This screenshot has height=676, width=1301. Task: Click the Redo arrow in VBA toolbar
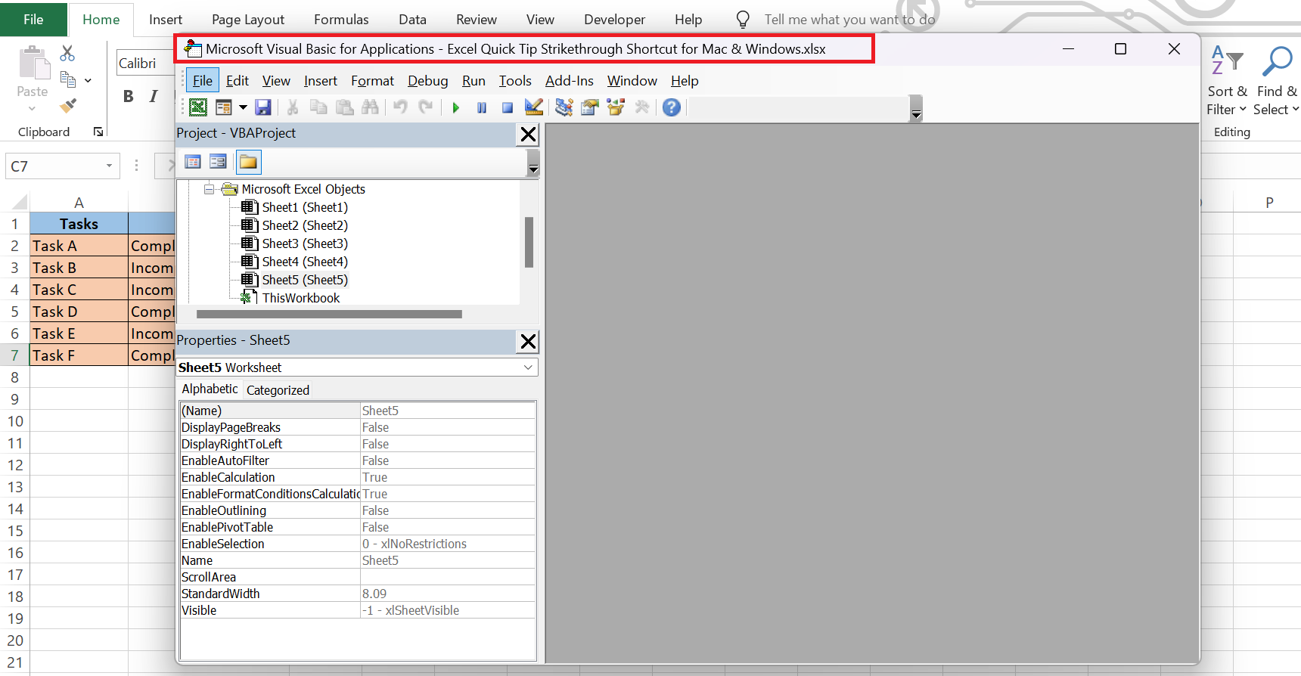click(x=426, y=107)
